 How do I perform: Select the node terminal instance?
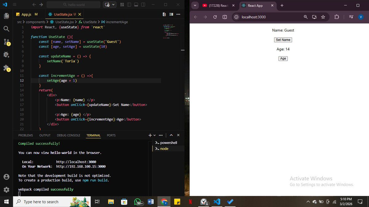pos(169,148)
